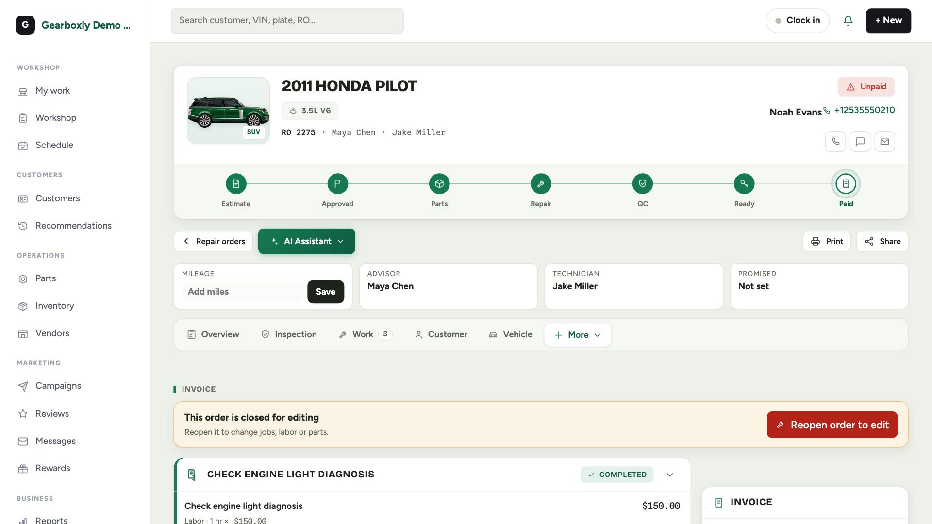Screen dimensions: 932x524
Task: Click the Technician Jake Miller card
Action: tap(633, 286)
